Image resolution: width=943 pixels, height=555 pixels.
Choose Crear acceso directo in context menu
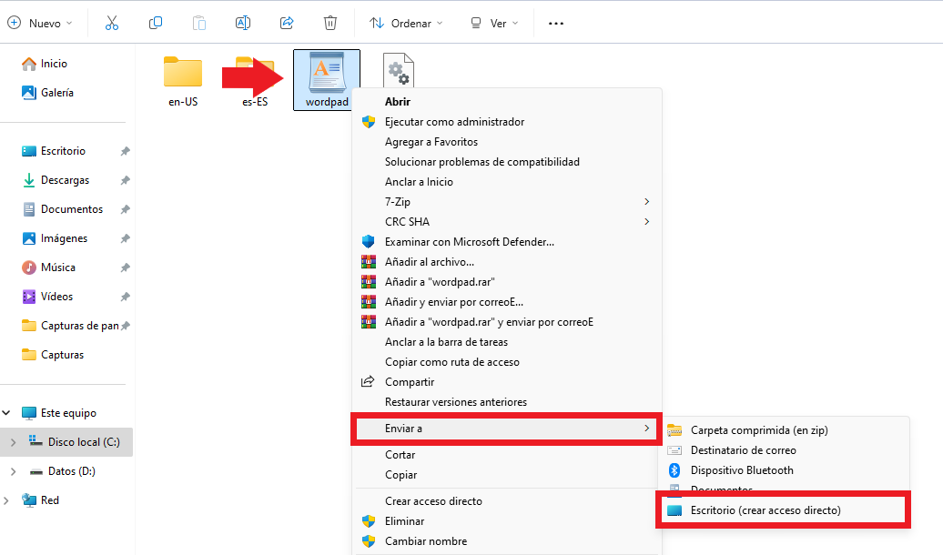(x=506, y=501)
